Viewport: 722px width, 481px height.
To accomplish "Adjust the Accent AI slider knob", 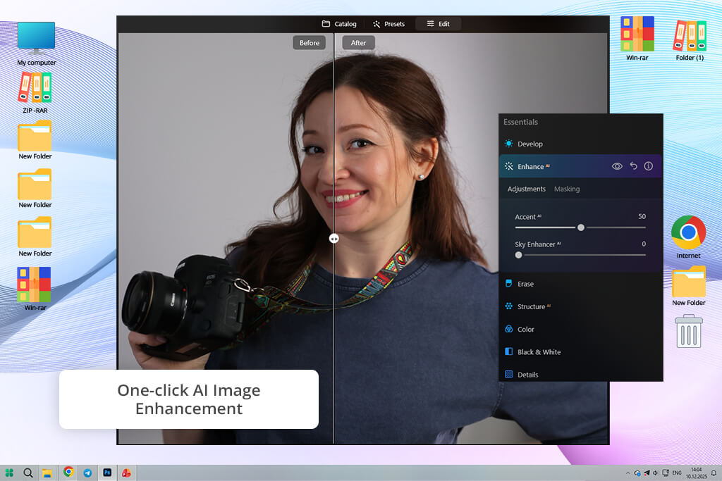I will (581, 227).
